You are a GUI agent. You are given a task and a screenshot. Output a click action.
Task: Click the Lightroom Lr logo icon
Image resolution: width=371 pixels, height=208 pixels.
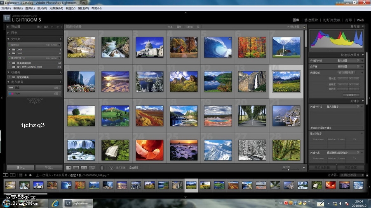point(6,18)
